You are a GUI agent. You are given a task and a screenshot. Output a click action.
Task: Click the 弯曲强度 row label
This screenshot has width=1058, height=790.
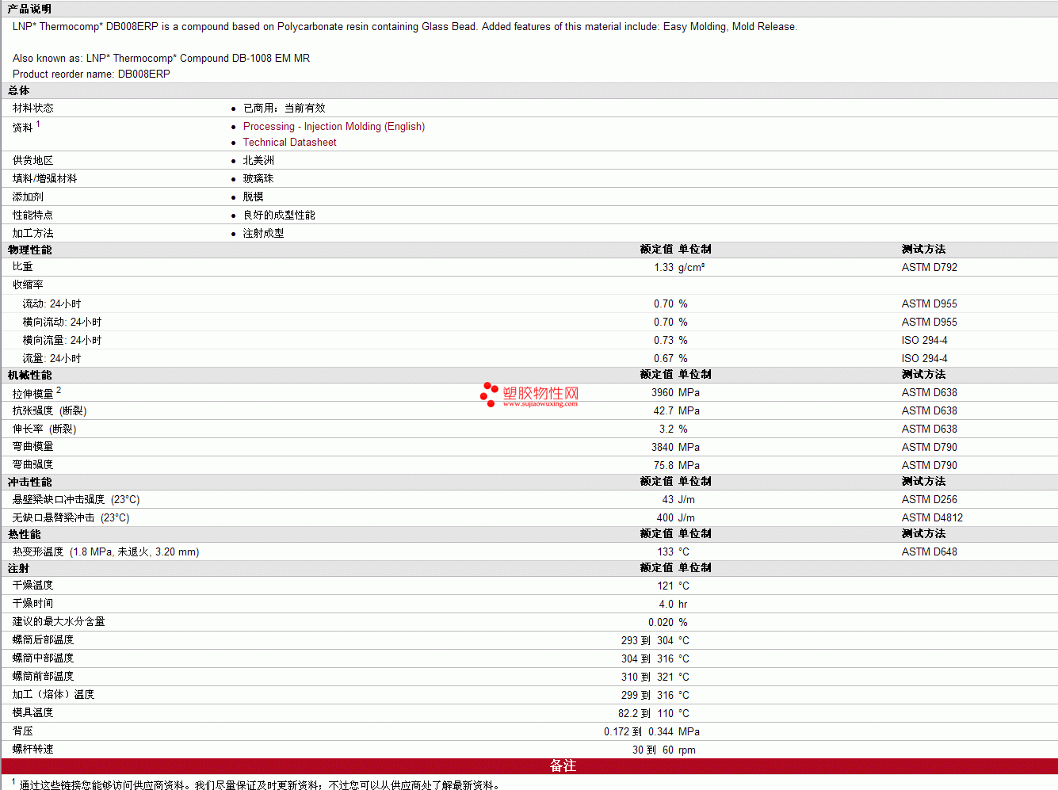pos(33,466)
